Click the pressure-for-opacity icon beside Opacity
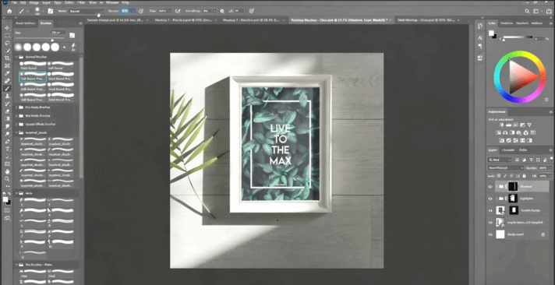 [141, 12]
